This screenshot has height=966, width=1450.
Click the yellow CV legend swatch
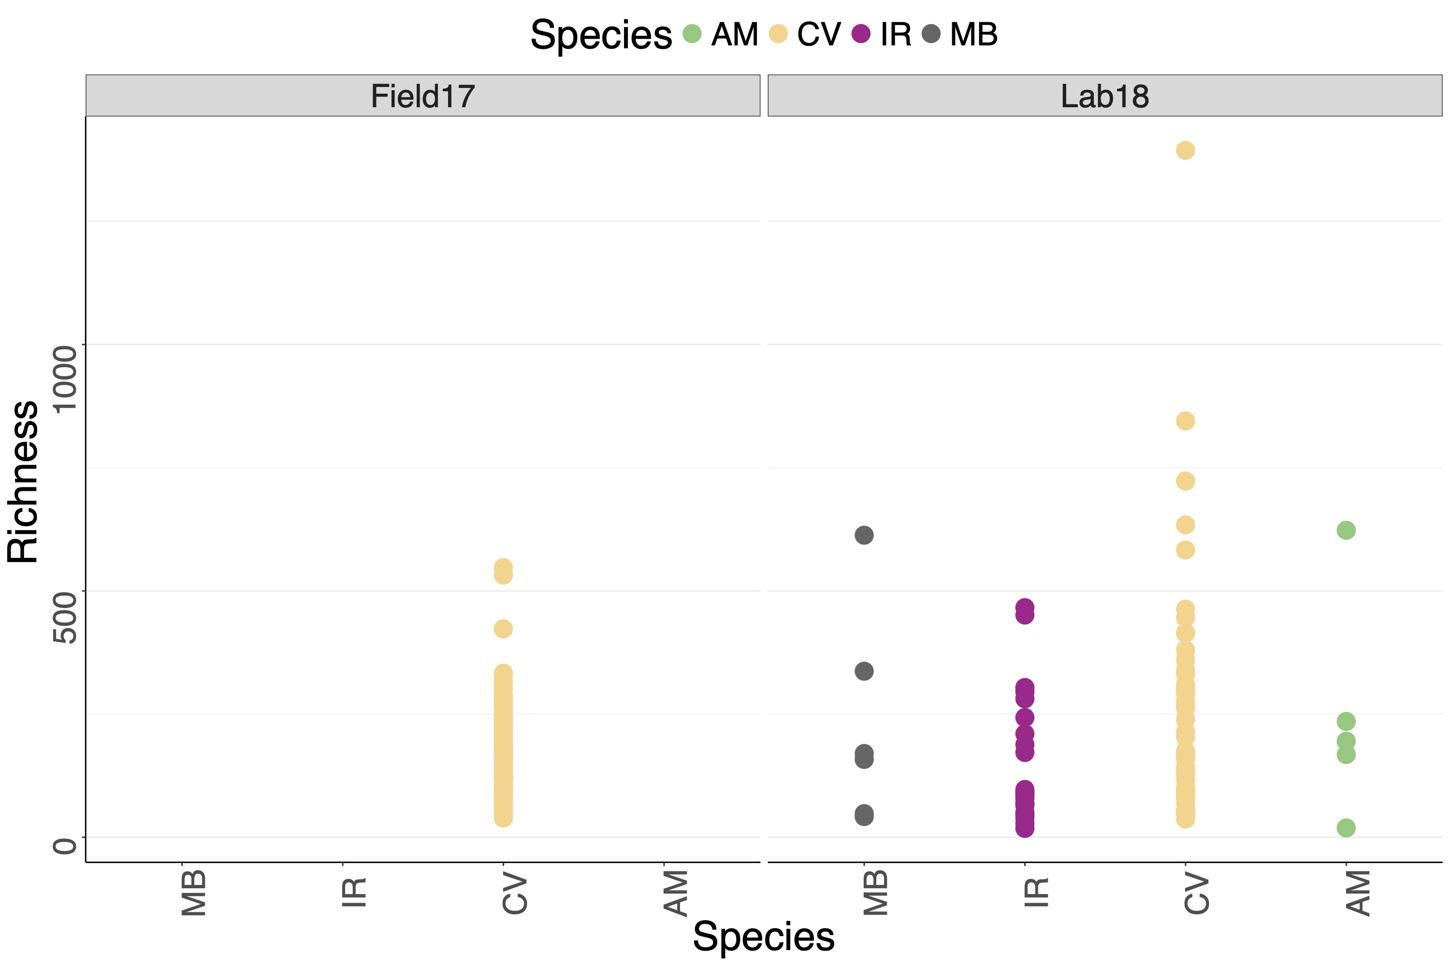[778, 34]
